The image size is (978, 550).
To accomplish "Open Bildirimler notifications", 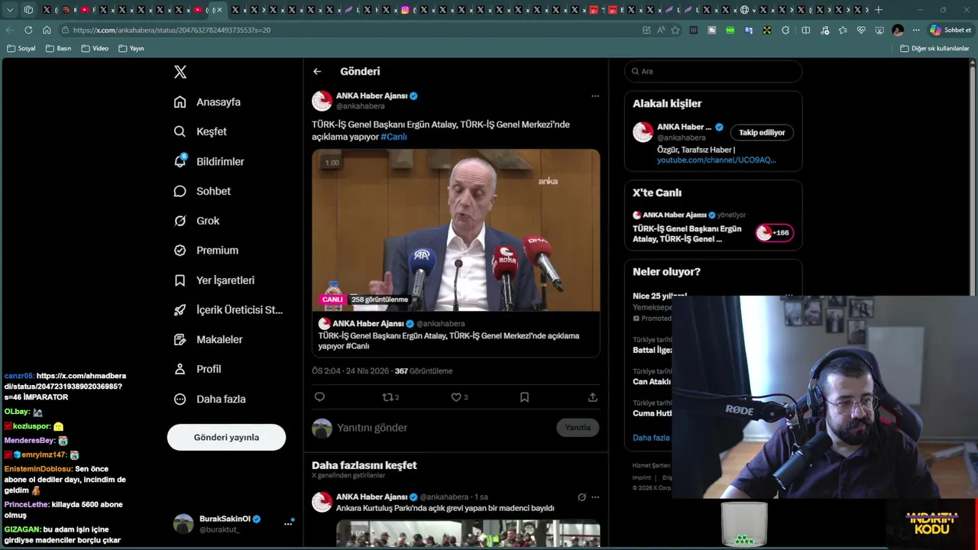I will 209,161.
